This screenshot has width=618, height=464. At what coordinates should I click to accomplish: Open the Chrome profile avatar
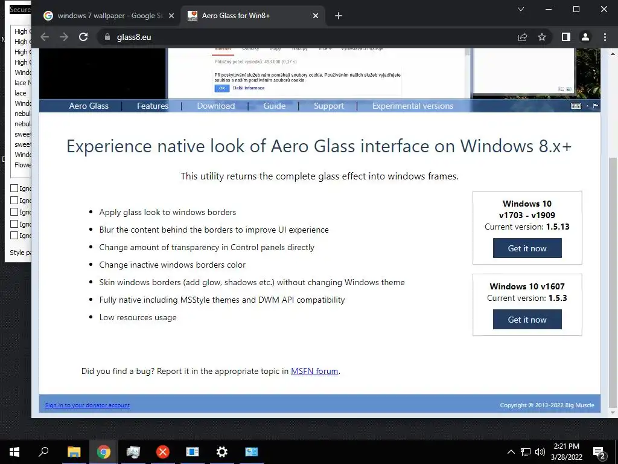click(x=585, y=37)
